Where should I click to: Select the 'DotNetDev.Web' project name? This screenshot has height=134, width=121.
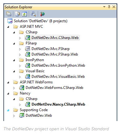pyautogui.click(x=39, y=115)
